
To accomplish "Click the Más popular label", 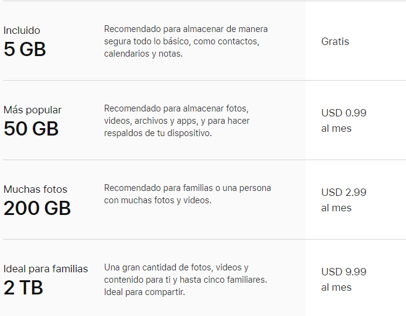I will [33, 110].
